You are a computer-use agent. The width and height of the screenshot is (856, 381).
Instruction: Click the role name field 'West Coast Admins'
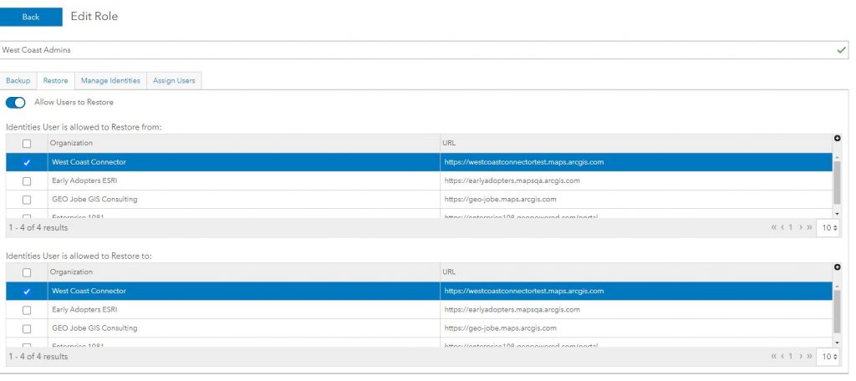tap(418, 50)
